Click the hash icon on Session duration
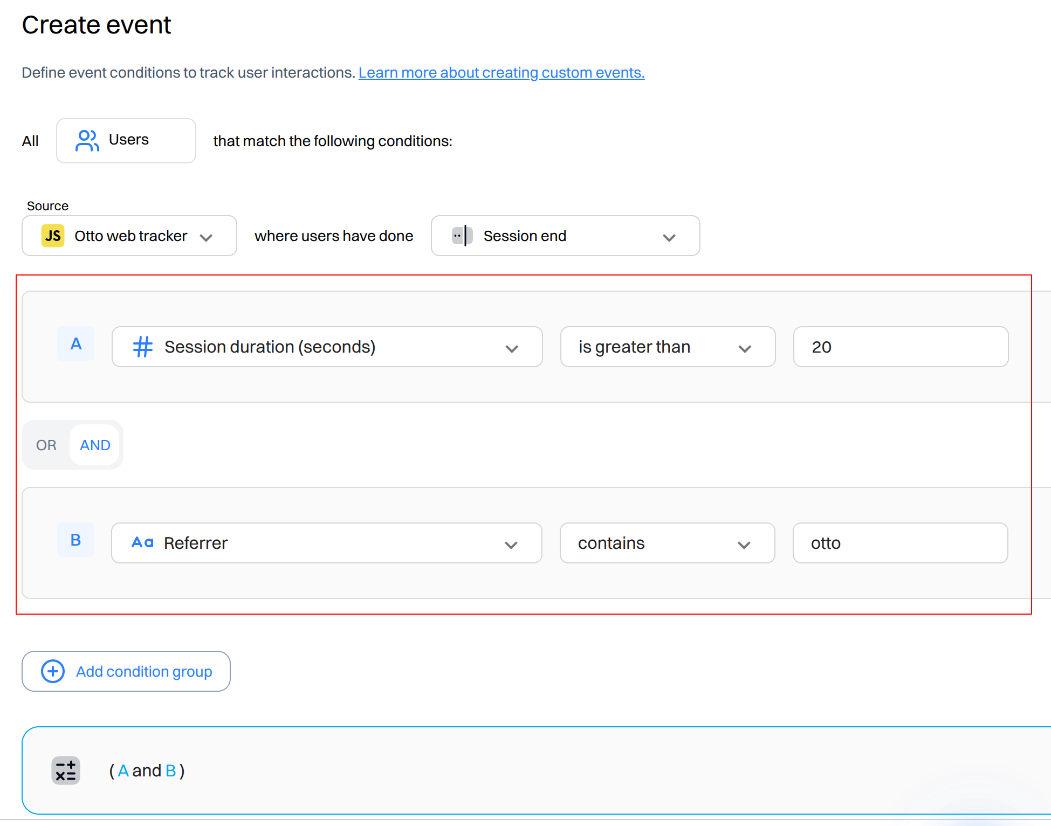The image size is (1051, 826). (x=143, y=347)
